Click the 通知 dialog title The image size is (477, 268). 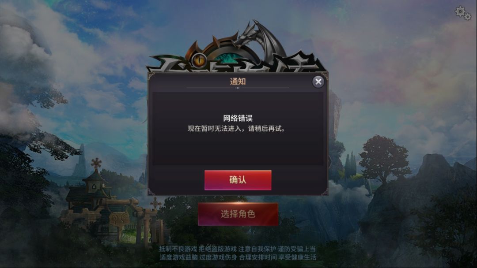point(238,82)
